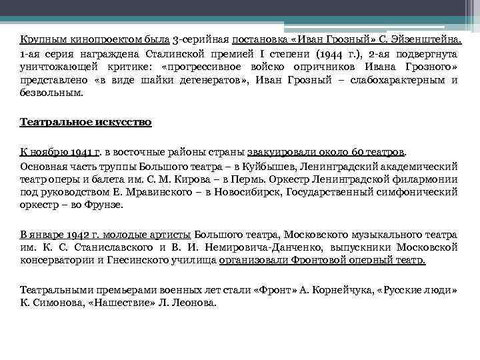480x360 pixels.
Task: Click the phrase "«в виде шайки дегенератов»"
Action: pyautogui.click(x=171, y=80)
